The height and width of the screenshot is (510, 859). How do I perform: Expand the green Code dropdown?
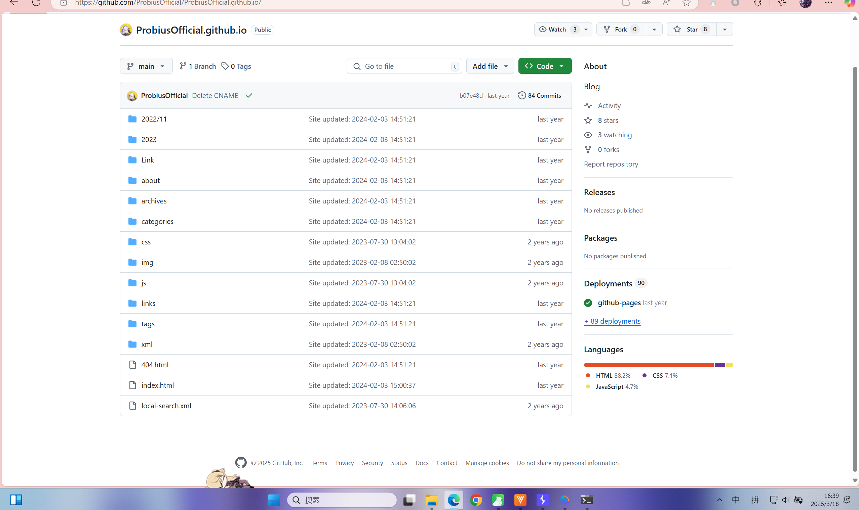pyautogui.click(x=544, y=66)
